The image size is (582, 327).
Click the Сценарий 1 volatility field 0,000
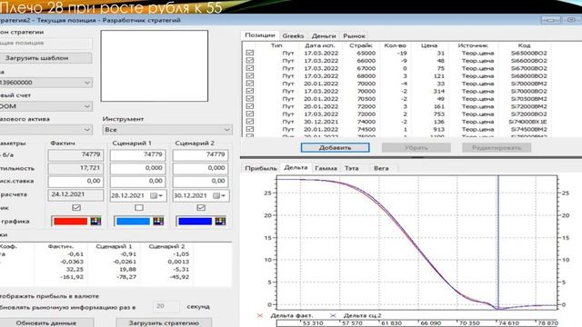pyautogui.click(x=137, y=168)
